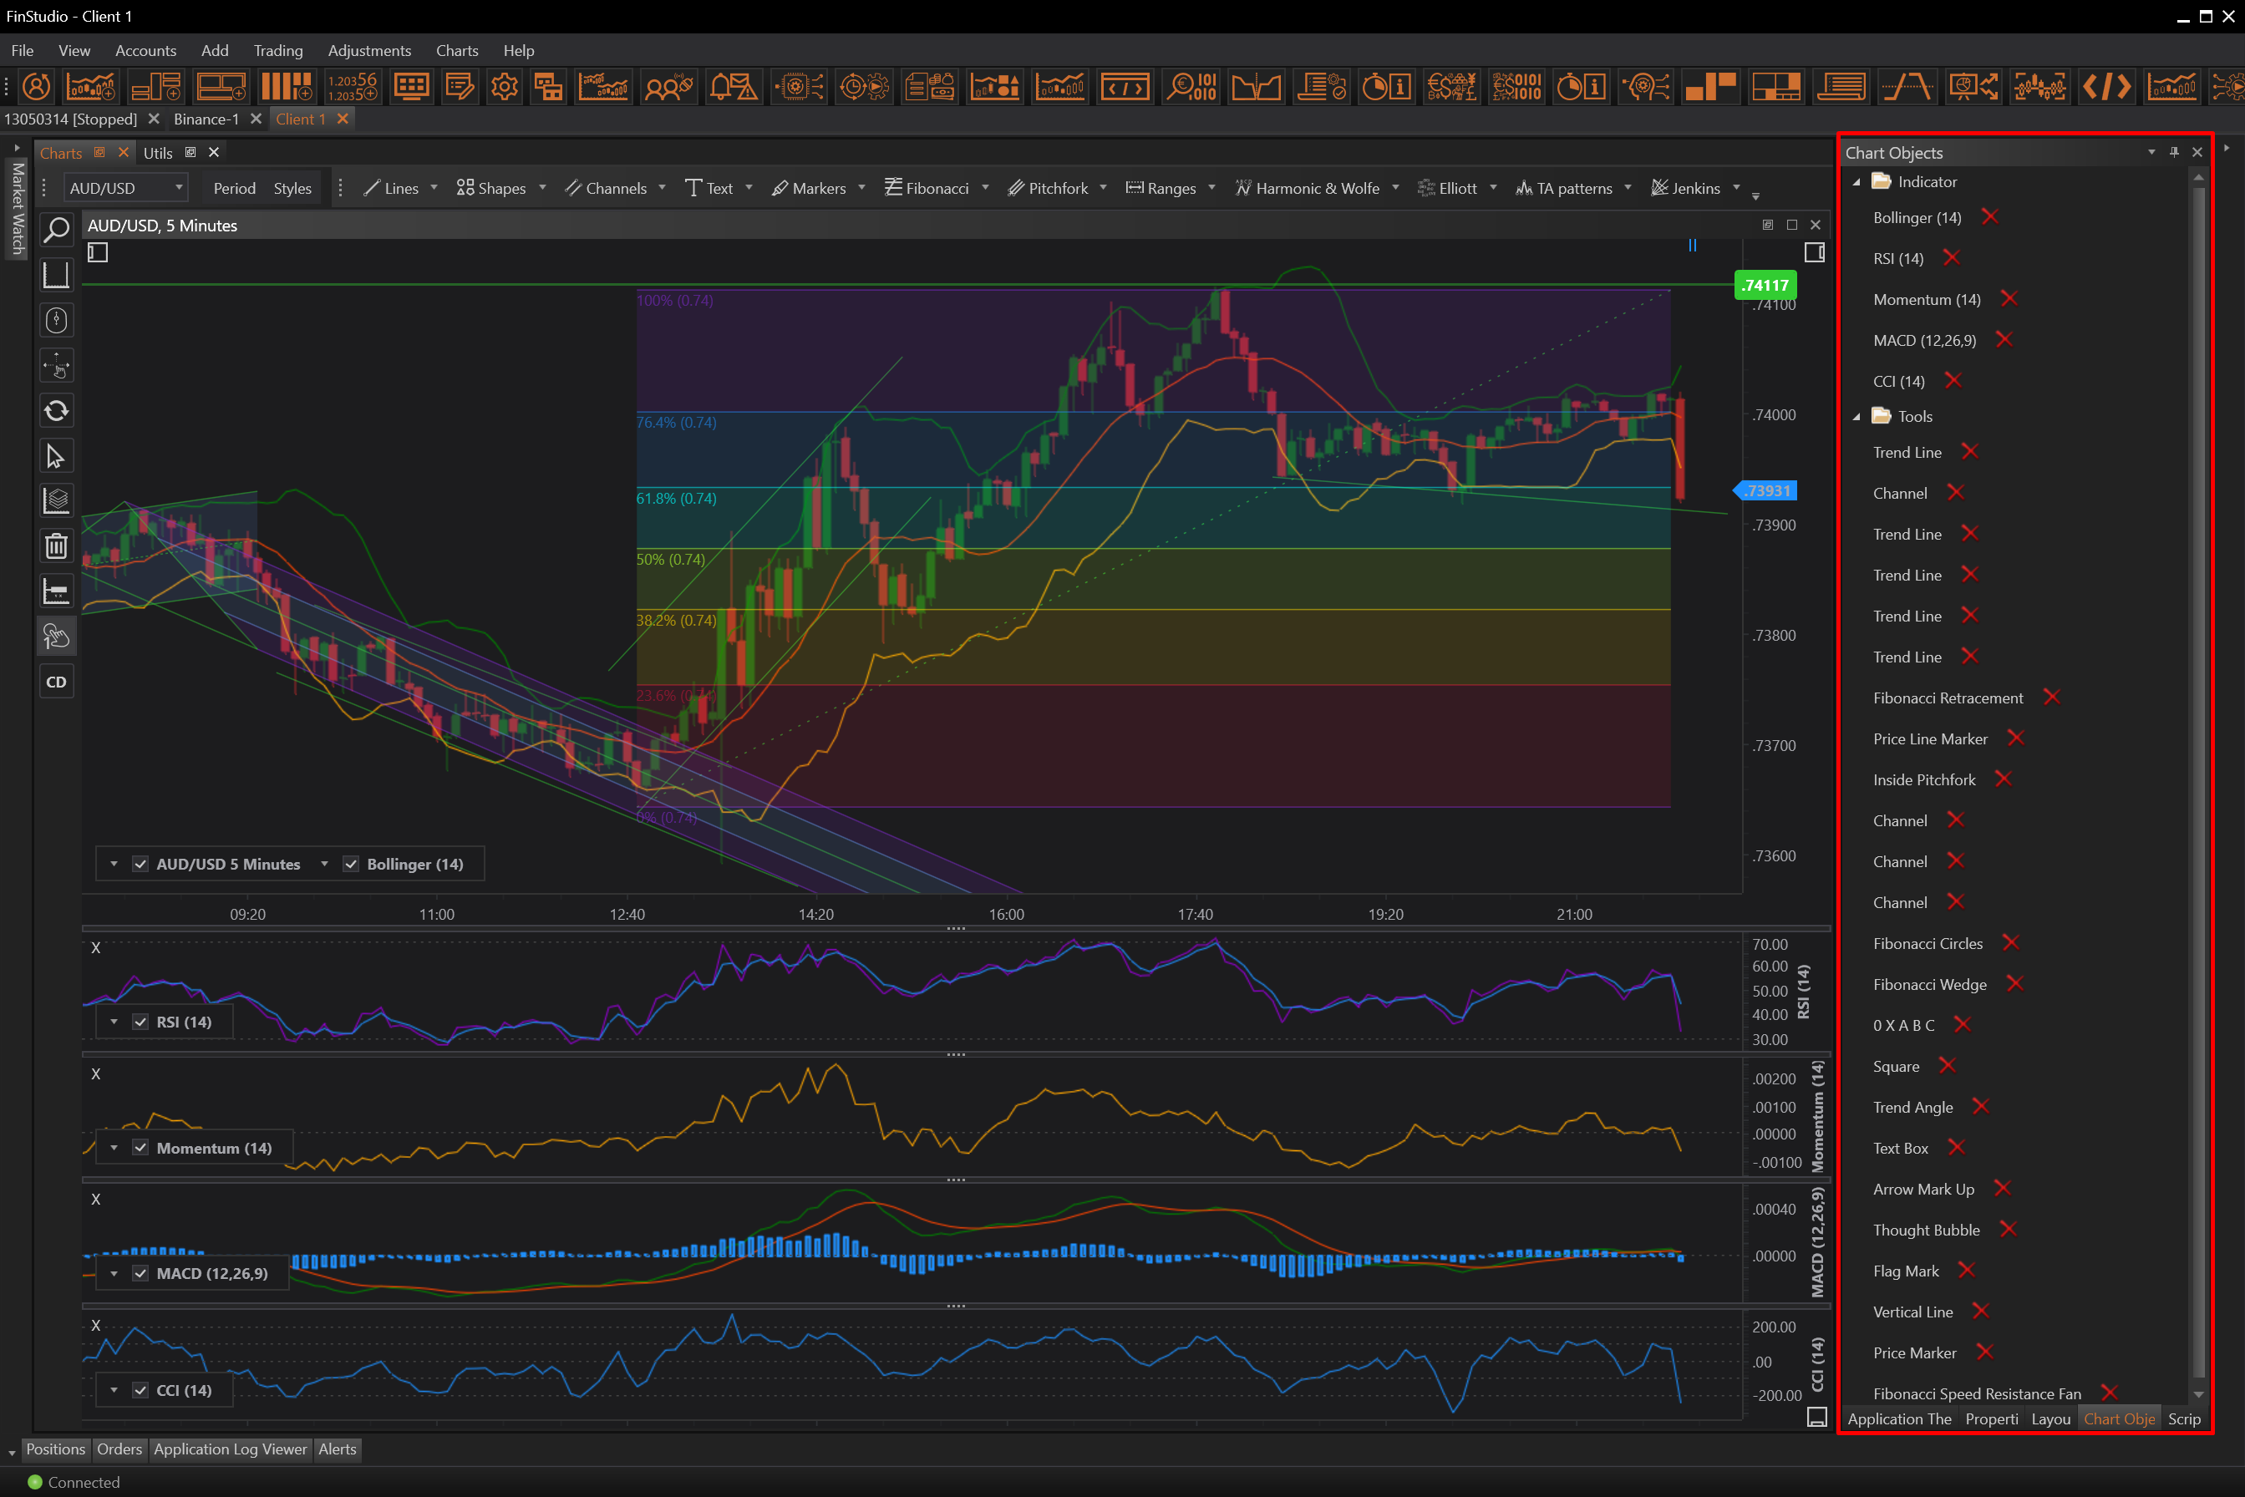Remove MACD (12,26,9) indicator via red X

(x=2004, y=339)
